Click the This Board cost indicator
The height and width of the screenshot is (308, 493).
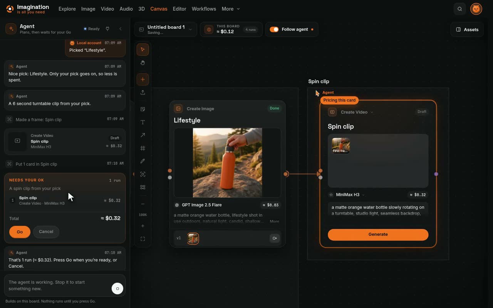[x=231, y=29]
